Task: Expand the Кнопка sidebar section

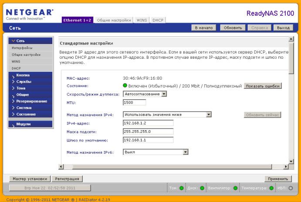Action: 30,75
